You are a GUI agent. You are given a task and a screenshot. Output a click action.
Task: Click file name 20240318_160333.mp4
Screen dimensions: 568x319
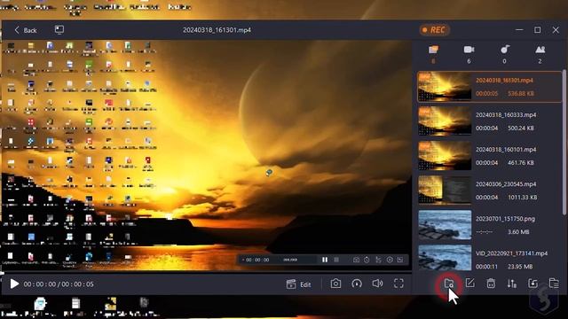[x=506, y=115]
